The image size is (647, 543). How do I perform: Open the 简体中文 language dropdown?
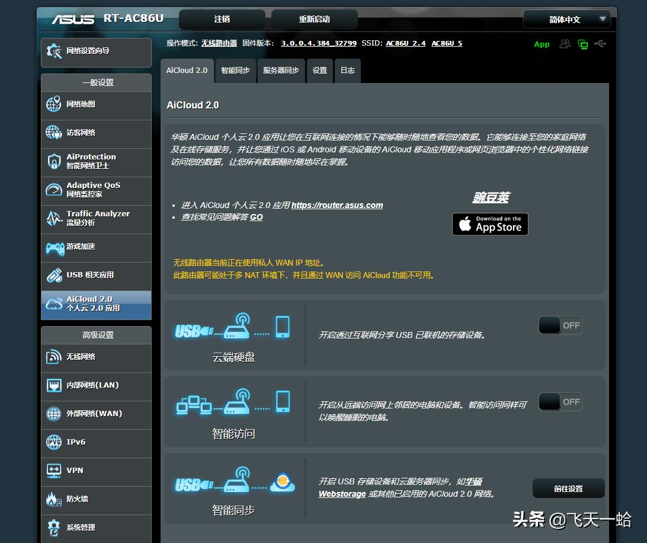click(566, 19)
